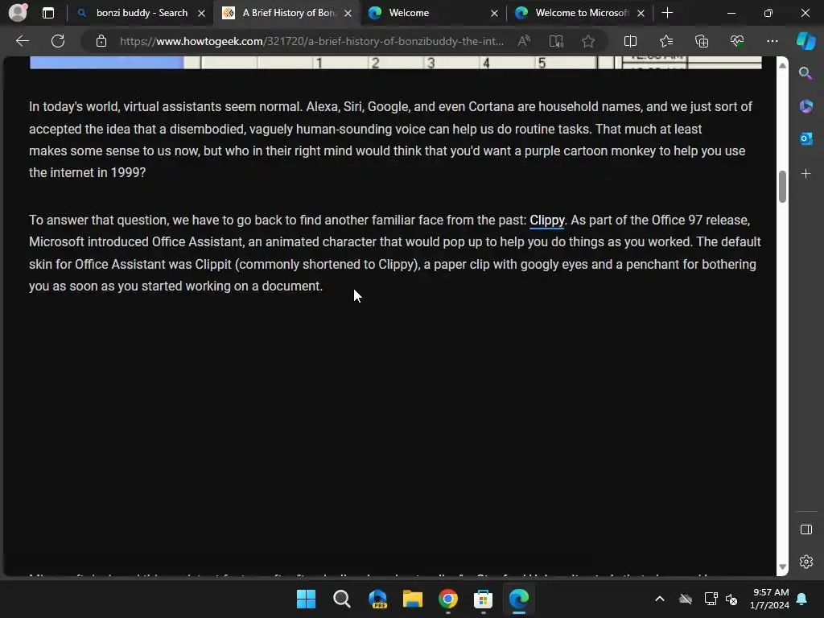Click the page vertical scrollbar thumb
This screenshot has height=618, width=824.
782,187
